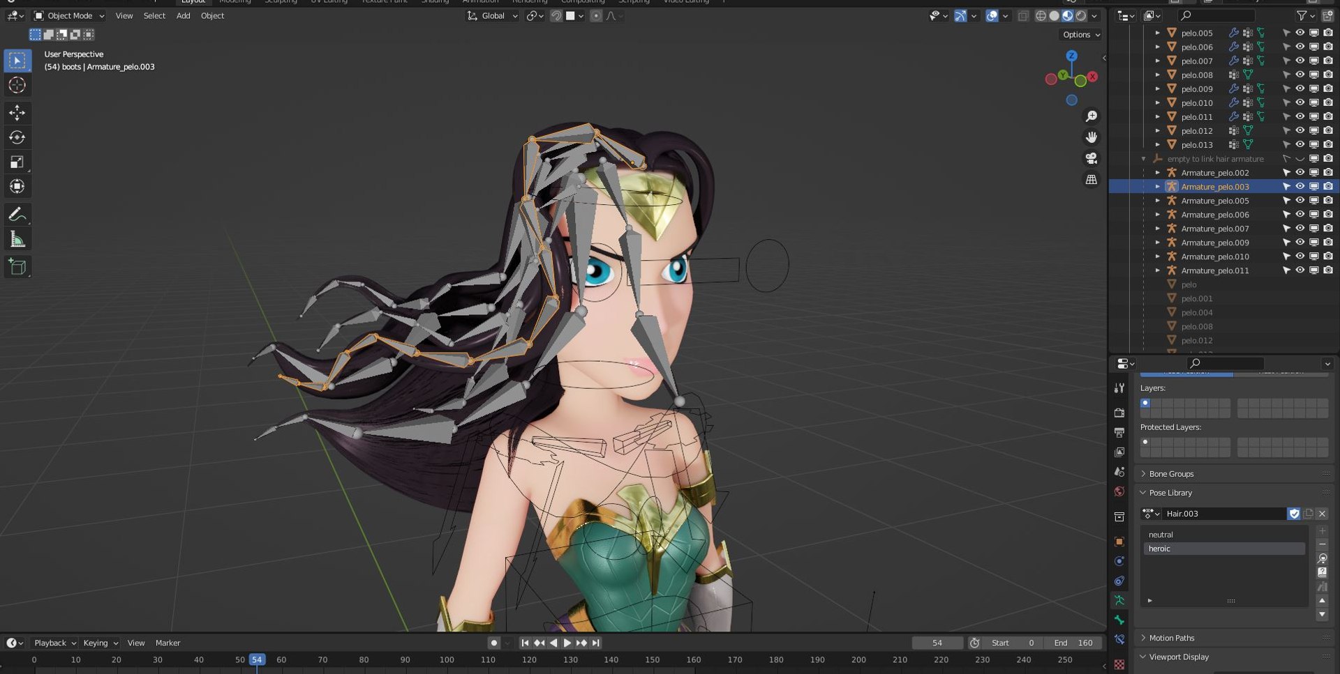Open the Marker menu in timeline
Viewport: 1340px width, 674px height.
pyautogui.click(x=167, y=643)
